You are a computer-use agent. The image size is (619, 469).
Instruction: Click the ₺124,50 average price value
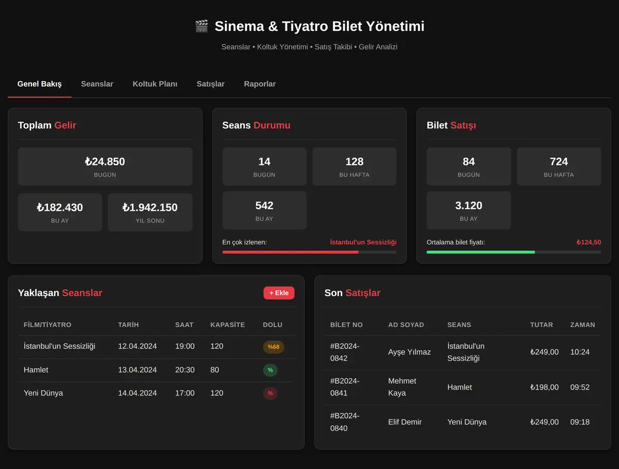[589, 242]
